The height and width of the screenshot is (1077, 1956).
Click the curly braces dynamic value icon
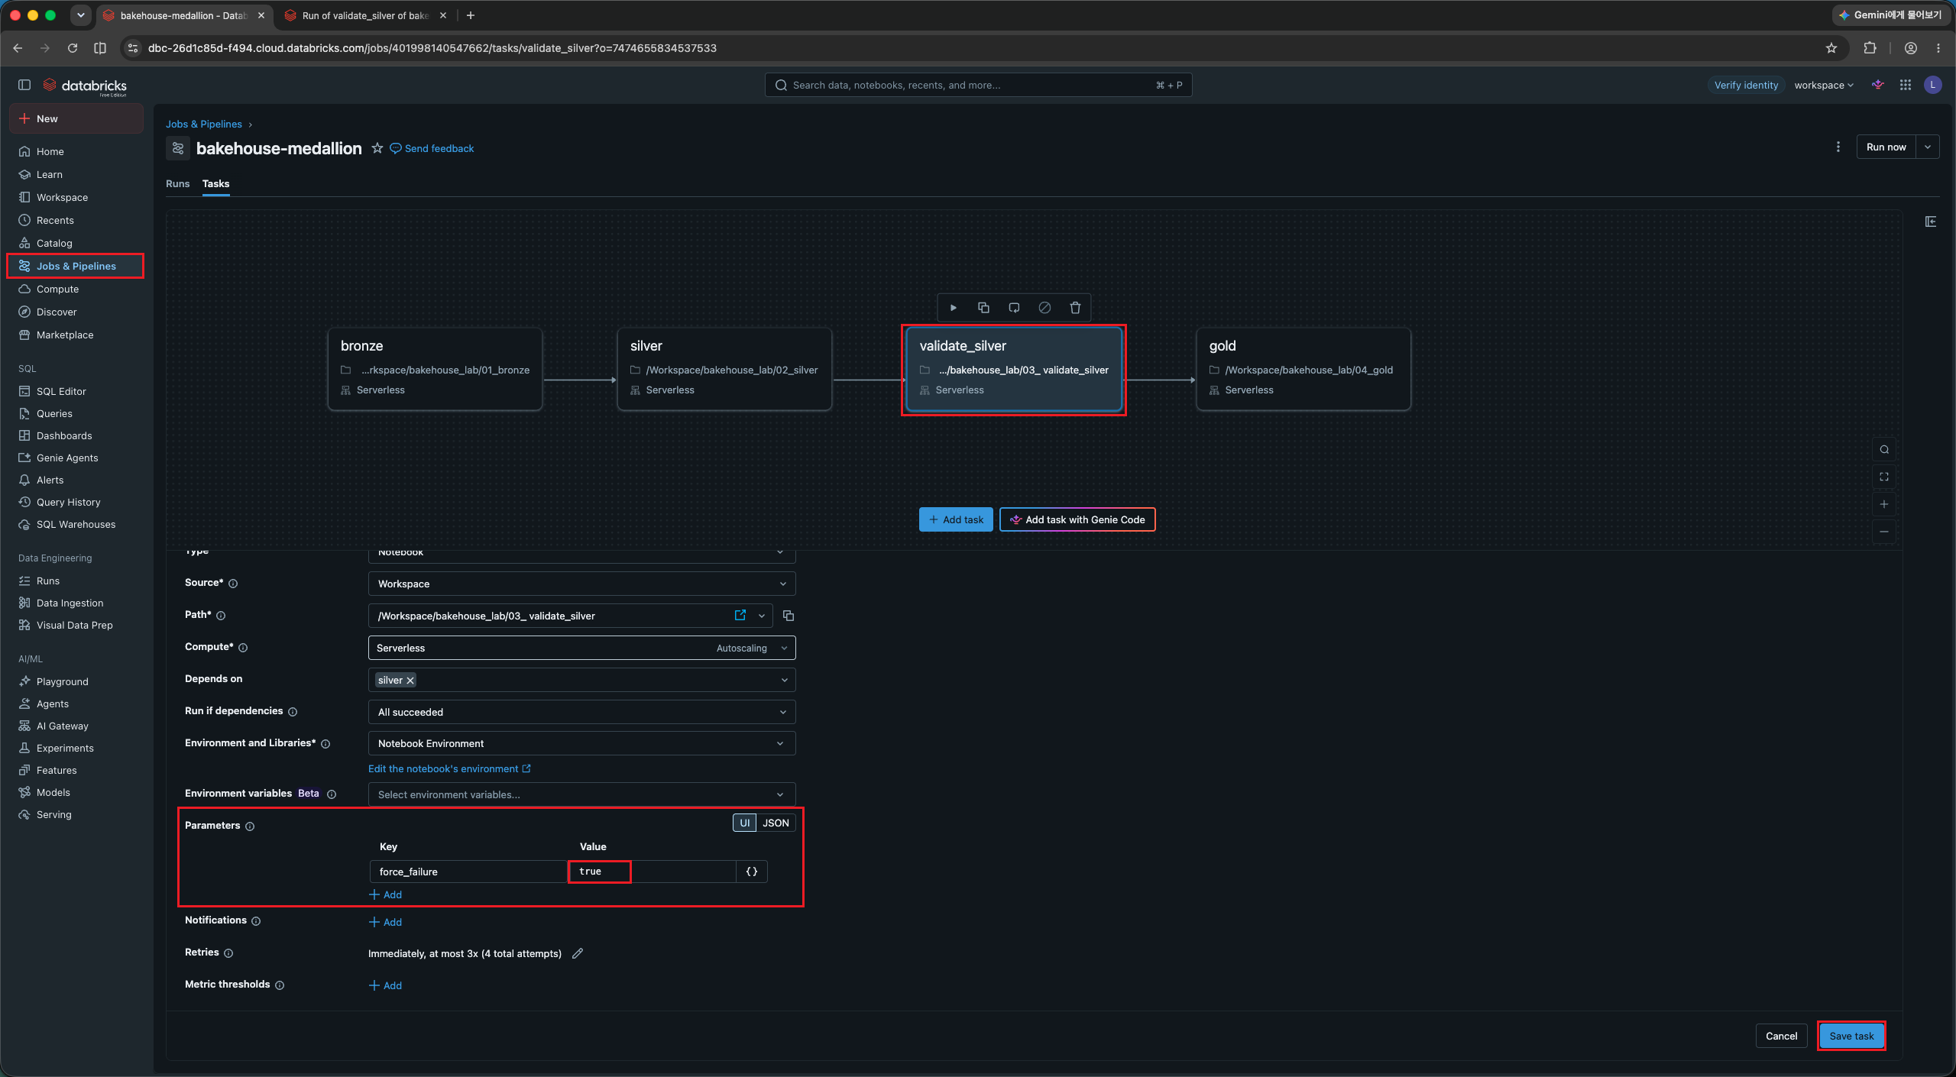(752, 872)
